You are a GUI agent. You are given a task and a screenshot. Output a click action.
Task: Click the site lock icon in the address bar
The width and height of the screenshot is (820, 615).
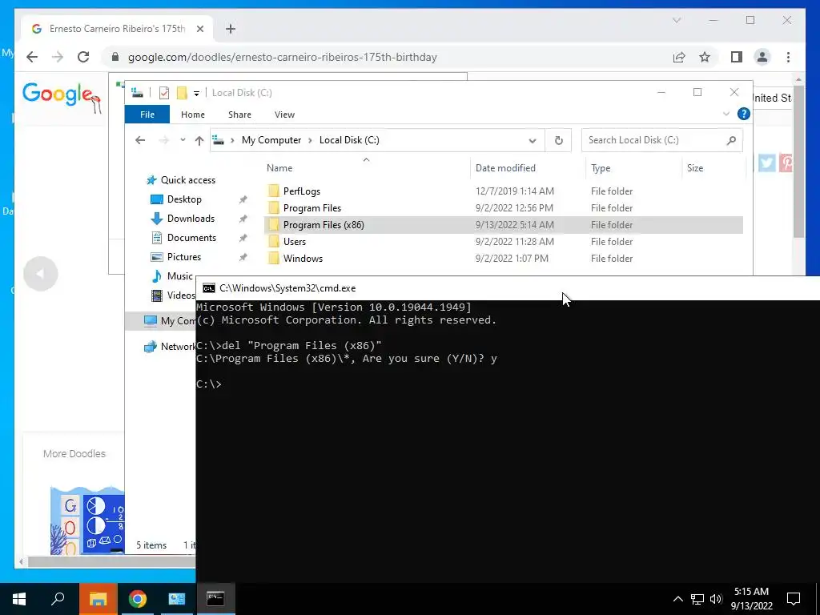click(x=115, y=57)
